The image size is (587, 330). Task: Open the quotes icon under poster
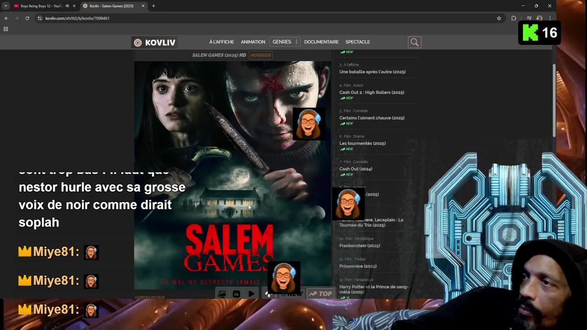coord(237,294)
